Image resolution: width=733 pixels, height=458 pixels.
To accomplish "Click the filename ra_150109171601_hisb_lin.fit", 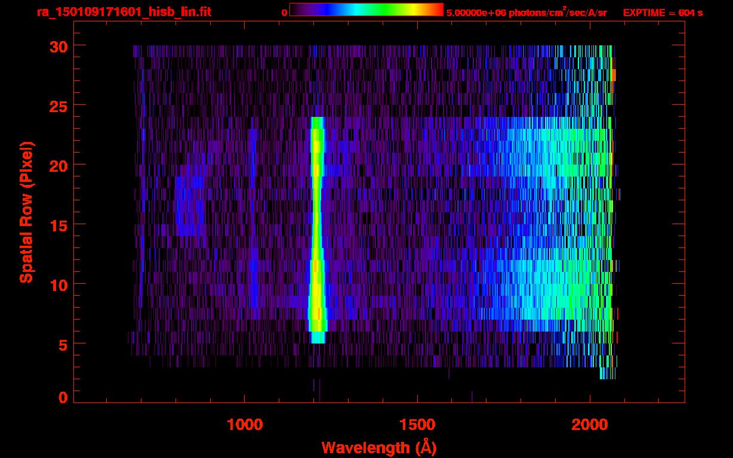I will 124,12.
